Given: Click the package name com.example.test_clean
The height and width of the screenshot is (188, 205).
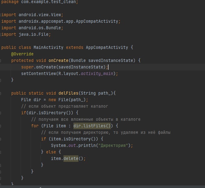Looking at the screenshot, I should pos(49,2).
